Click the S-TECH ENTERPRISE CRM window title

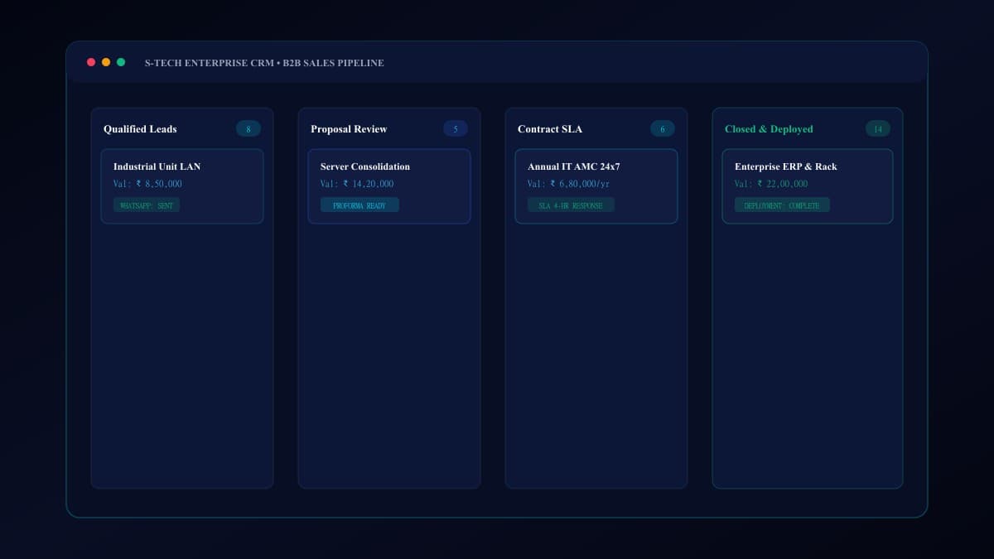point(264,63)
